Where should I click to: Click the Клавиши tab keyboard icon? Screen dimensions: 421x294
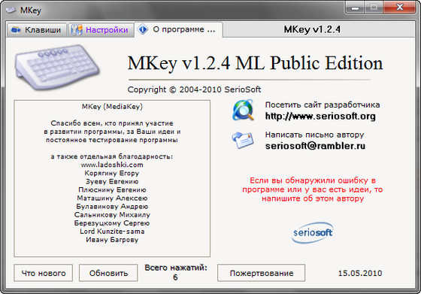click(x=16, y=30)
